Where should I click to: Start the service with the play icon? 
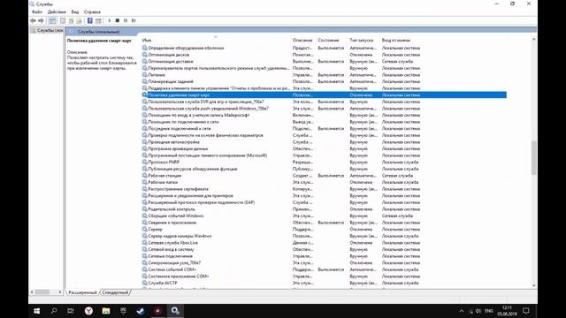110,20
